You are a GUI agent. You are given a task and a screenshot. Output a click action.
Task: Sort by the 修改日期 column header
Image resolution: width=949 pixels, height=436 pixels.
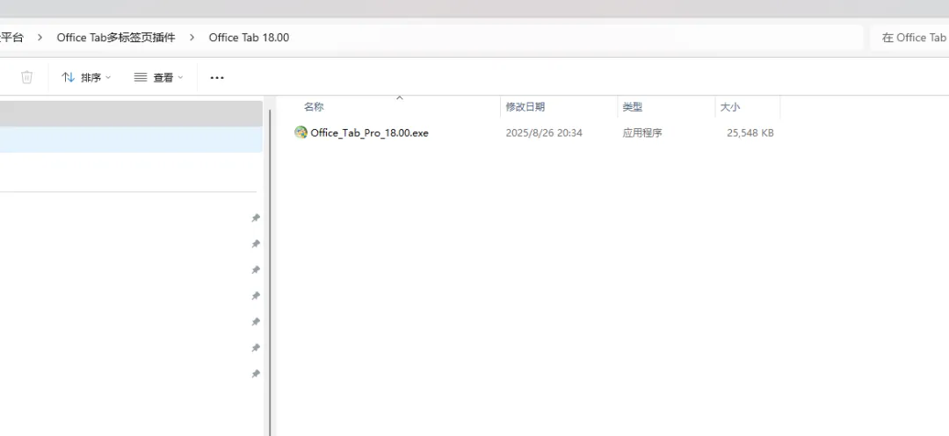525,107
